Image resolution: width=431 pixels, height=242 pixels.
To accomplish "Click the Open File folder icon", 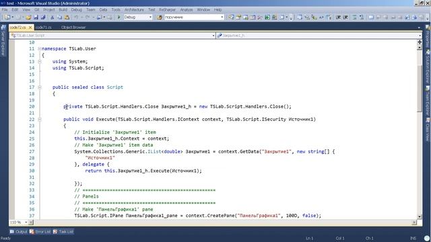I will (28, 17).
